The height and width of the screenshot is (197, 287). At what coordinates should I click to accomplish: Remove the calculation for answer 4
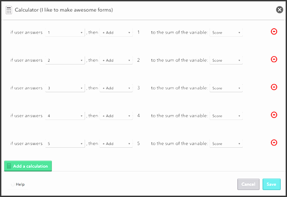[274, 115]
